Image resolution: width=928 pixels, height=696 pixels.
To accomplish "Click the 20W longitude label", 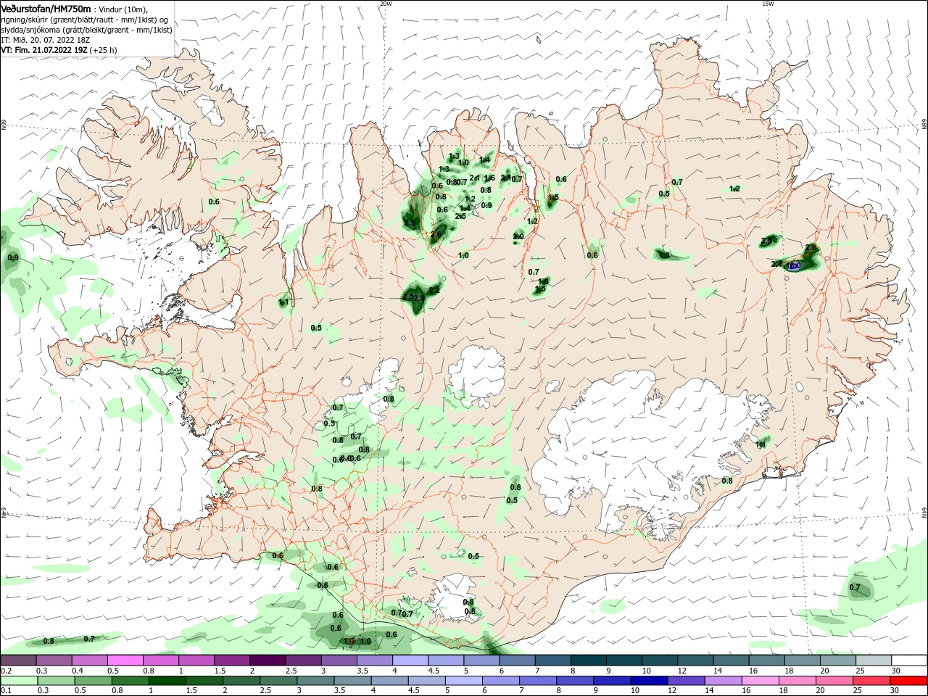I will click(x=386, y=4).
